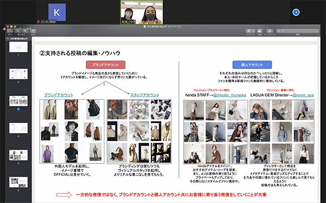326x203 pixels.
Task: Click the red outlined arrow beside summary sentence
Action: (64, 195)
